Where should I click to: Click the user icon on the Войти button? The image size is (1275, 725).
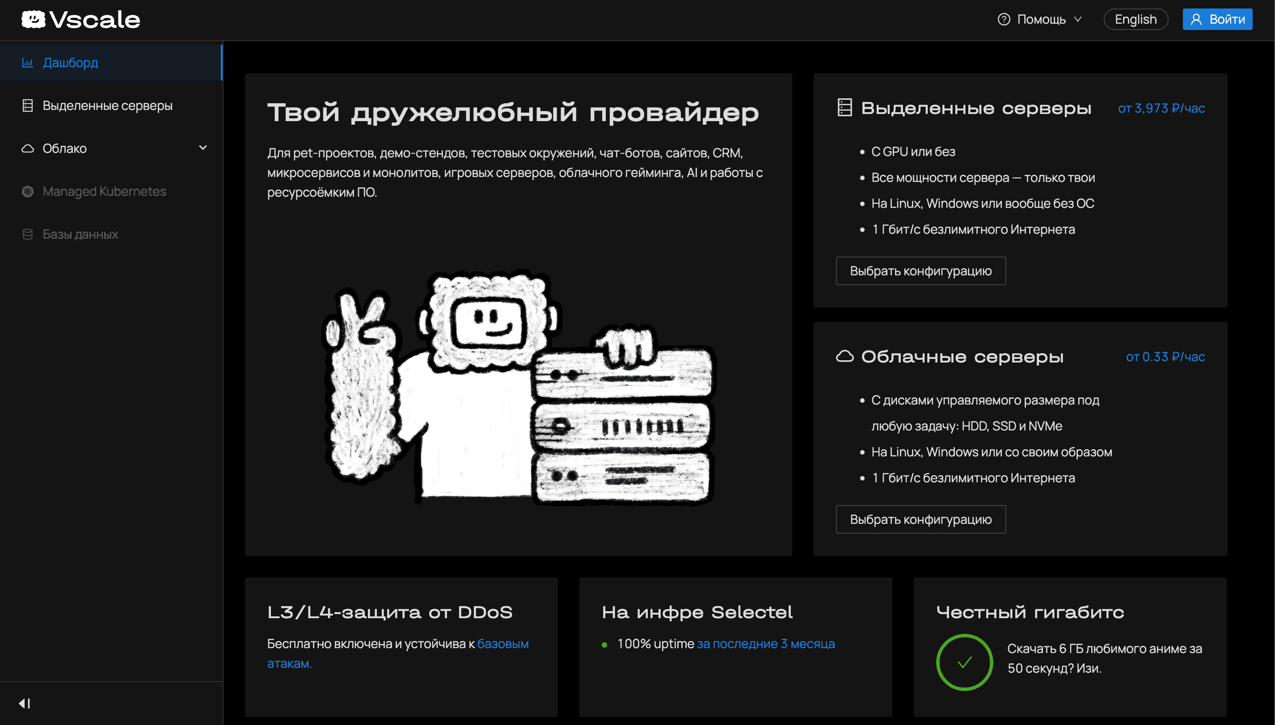1197,19
